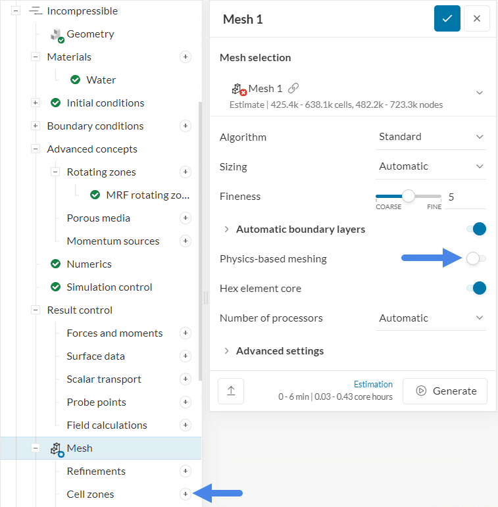Enable Physics-based meshing toggle
This screenshot has width=498, height=507.
[x=476, y=259]
